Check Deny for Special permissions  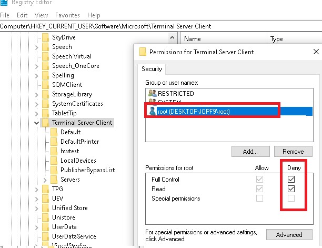click(291, 199)
